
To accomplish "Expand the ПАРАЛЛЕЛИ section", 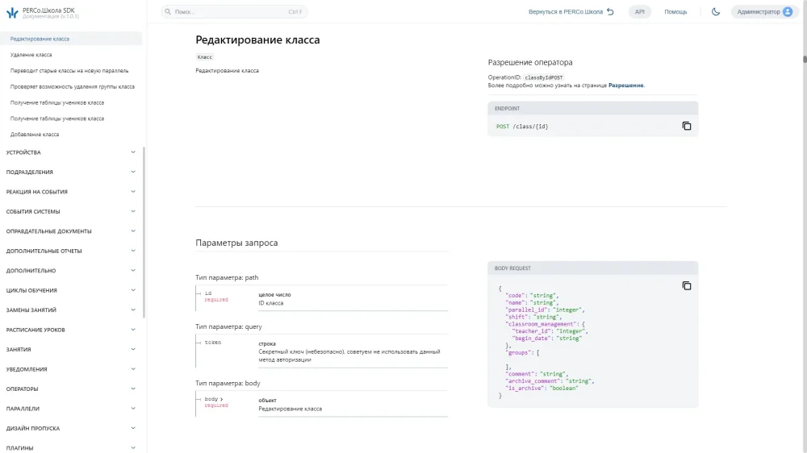I will [x=70, y=409].
